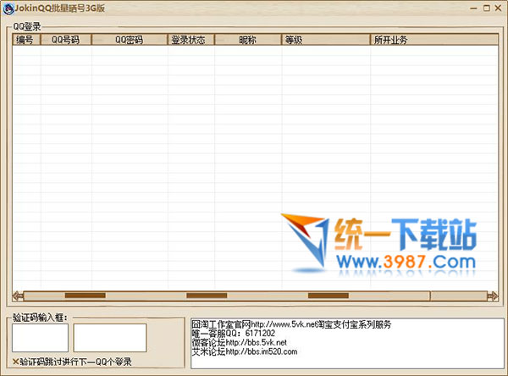Sort by the QQ号码 column header
The image size is (508, 376).
coord(66,40)
